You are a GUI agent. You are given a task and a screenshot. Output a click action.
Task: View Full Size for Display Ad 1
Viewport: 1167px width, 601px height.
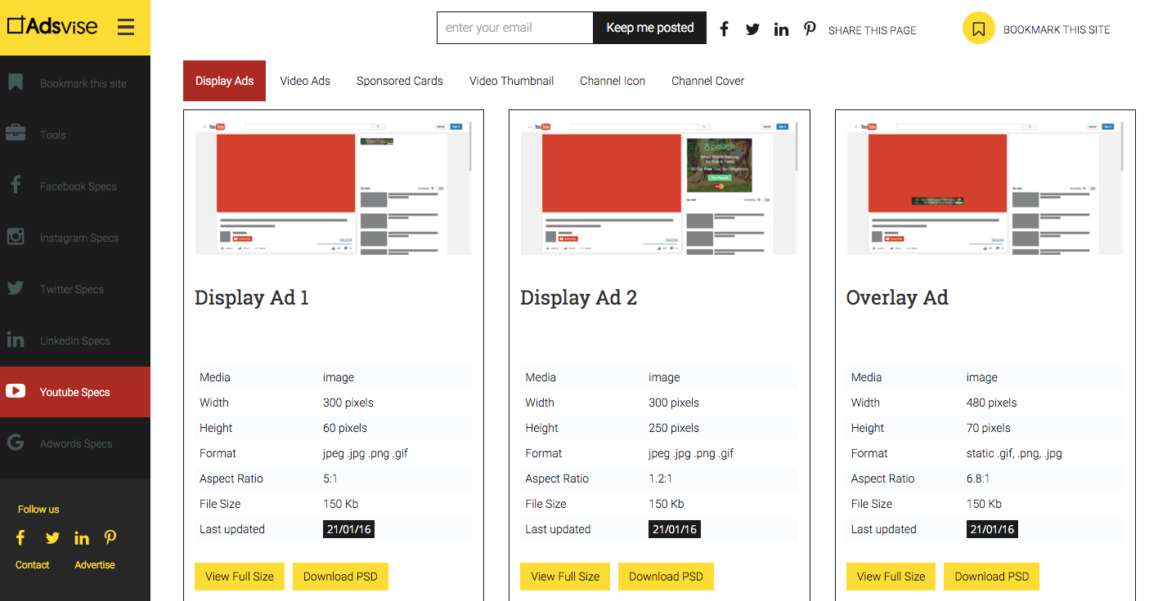point(240,577)
